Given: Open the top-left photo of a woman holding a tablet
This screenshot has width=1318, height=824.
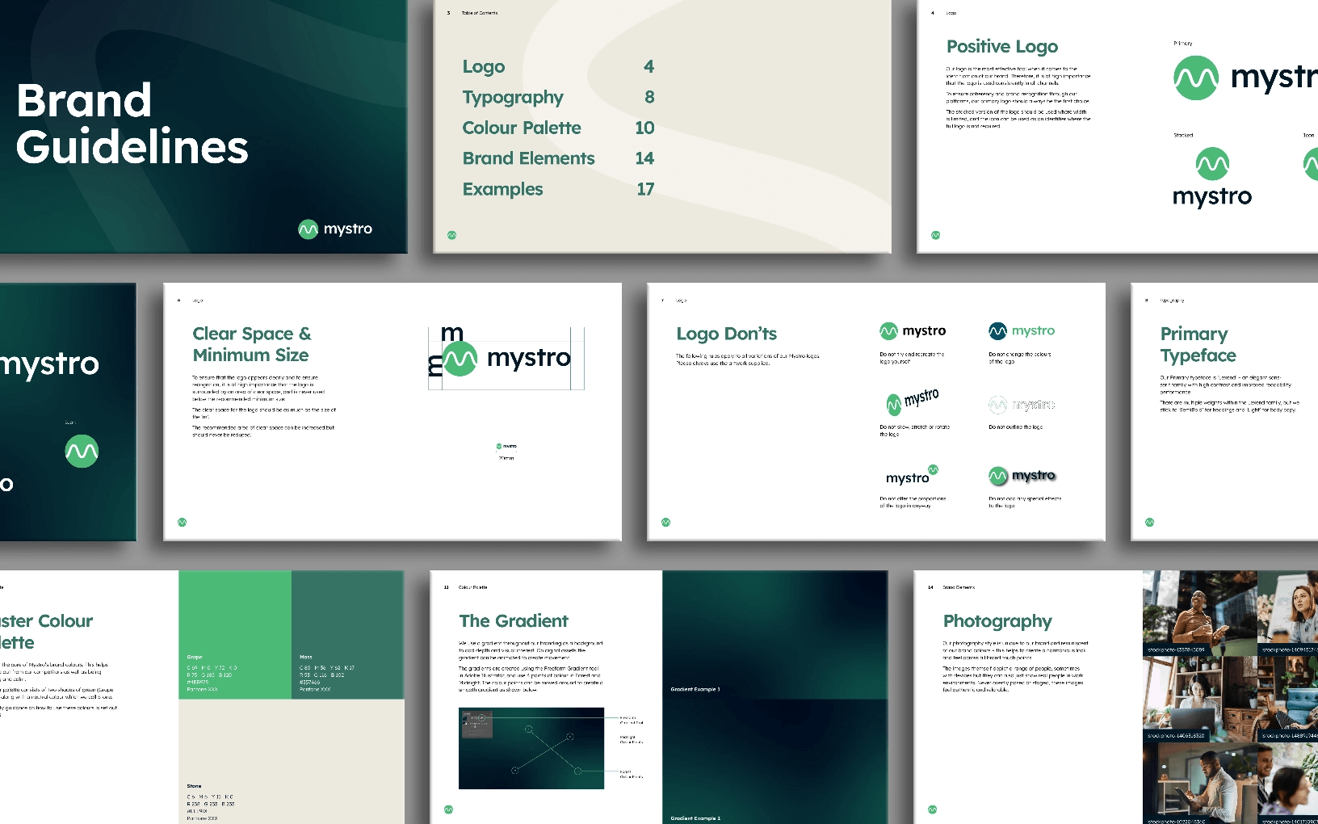Looking at the screenshot, I should point(1200,612).
